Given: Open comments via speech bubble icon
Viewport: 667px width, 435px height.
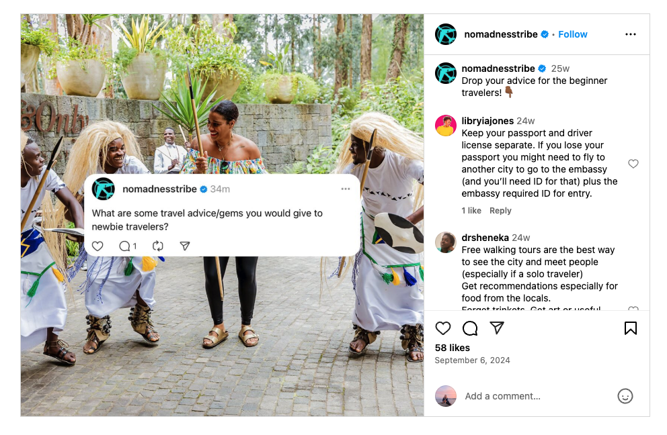Looking at the screenshot, I should coord(470,328).
